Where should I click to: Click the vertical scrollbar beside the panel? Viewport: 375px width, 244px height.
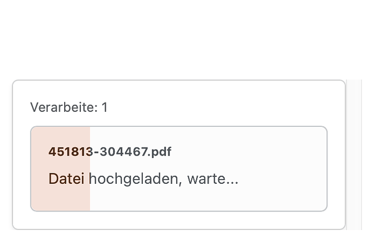[x=354, y=155]
